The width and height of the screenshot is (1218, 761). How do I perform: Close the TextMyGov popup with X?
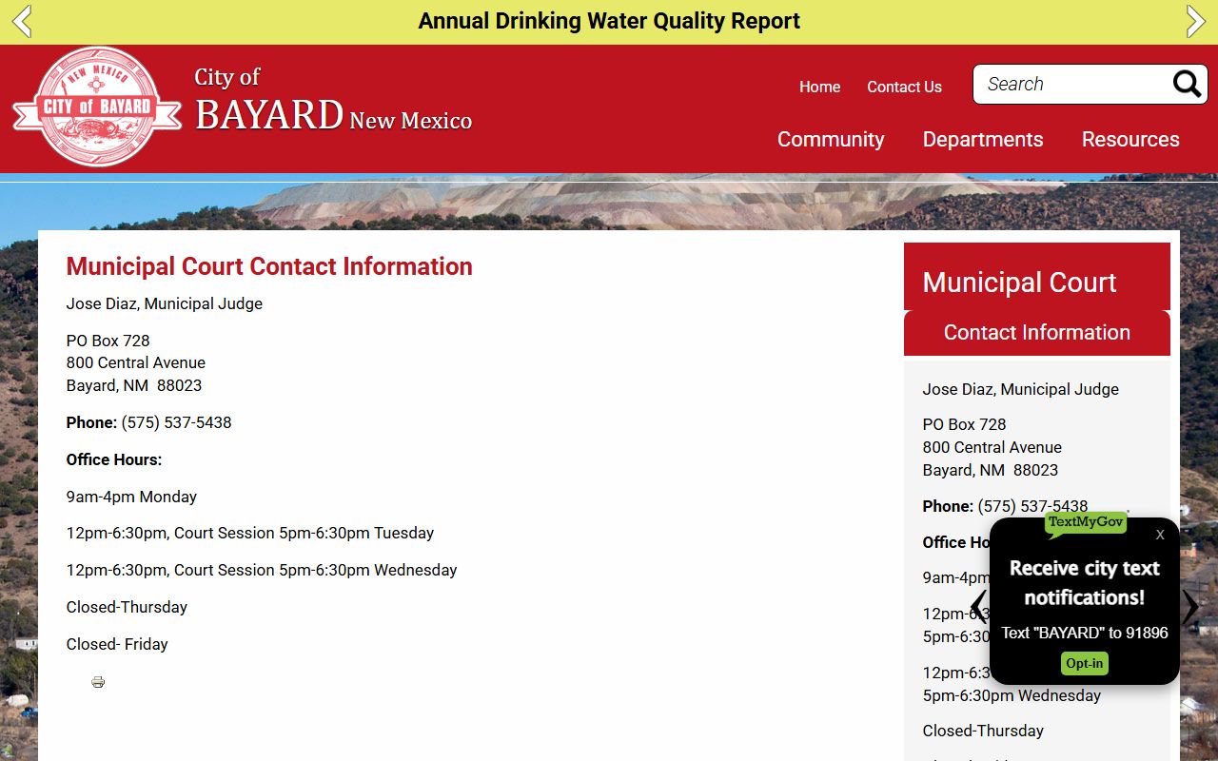pyautogui.click(x=1160, y=535)
